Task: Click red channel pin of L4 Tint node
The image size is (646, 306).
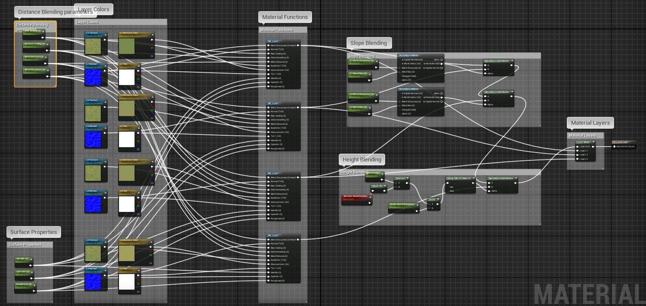Action: (x=138, y=279)
